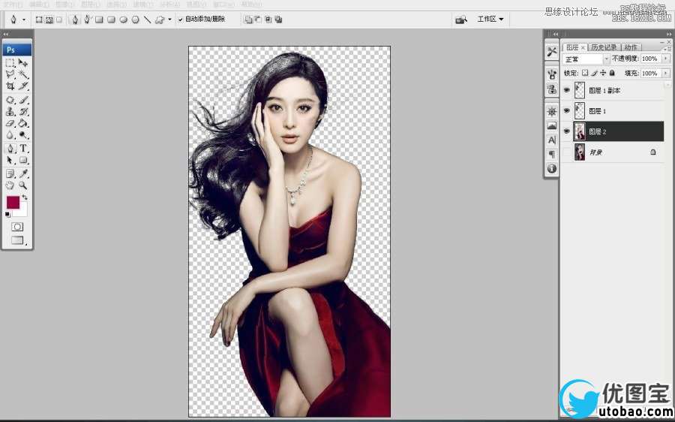Open the Histogram panel icon in dock

tap(552, 125)
